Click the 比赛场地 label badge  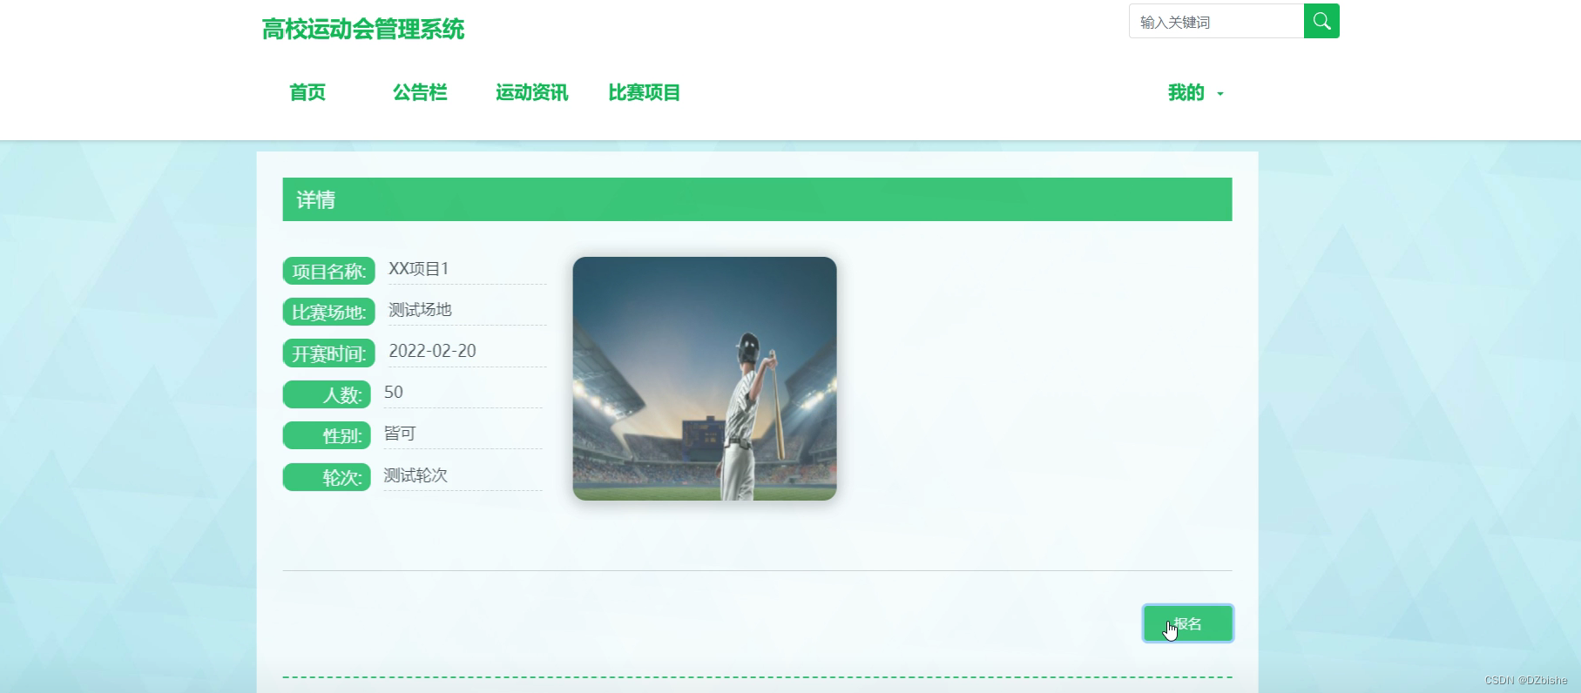(x=328, y=312)
